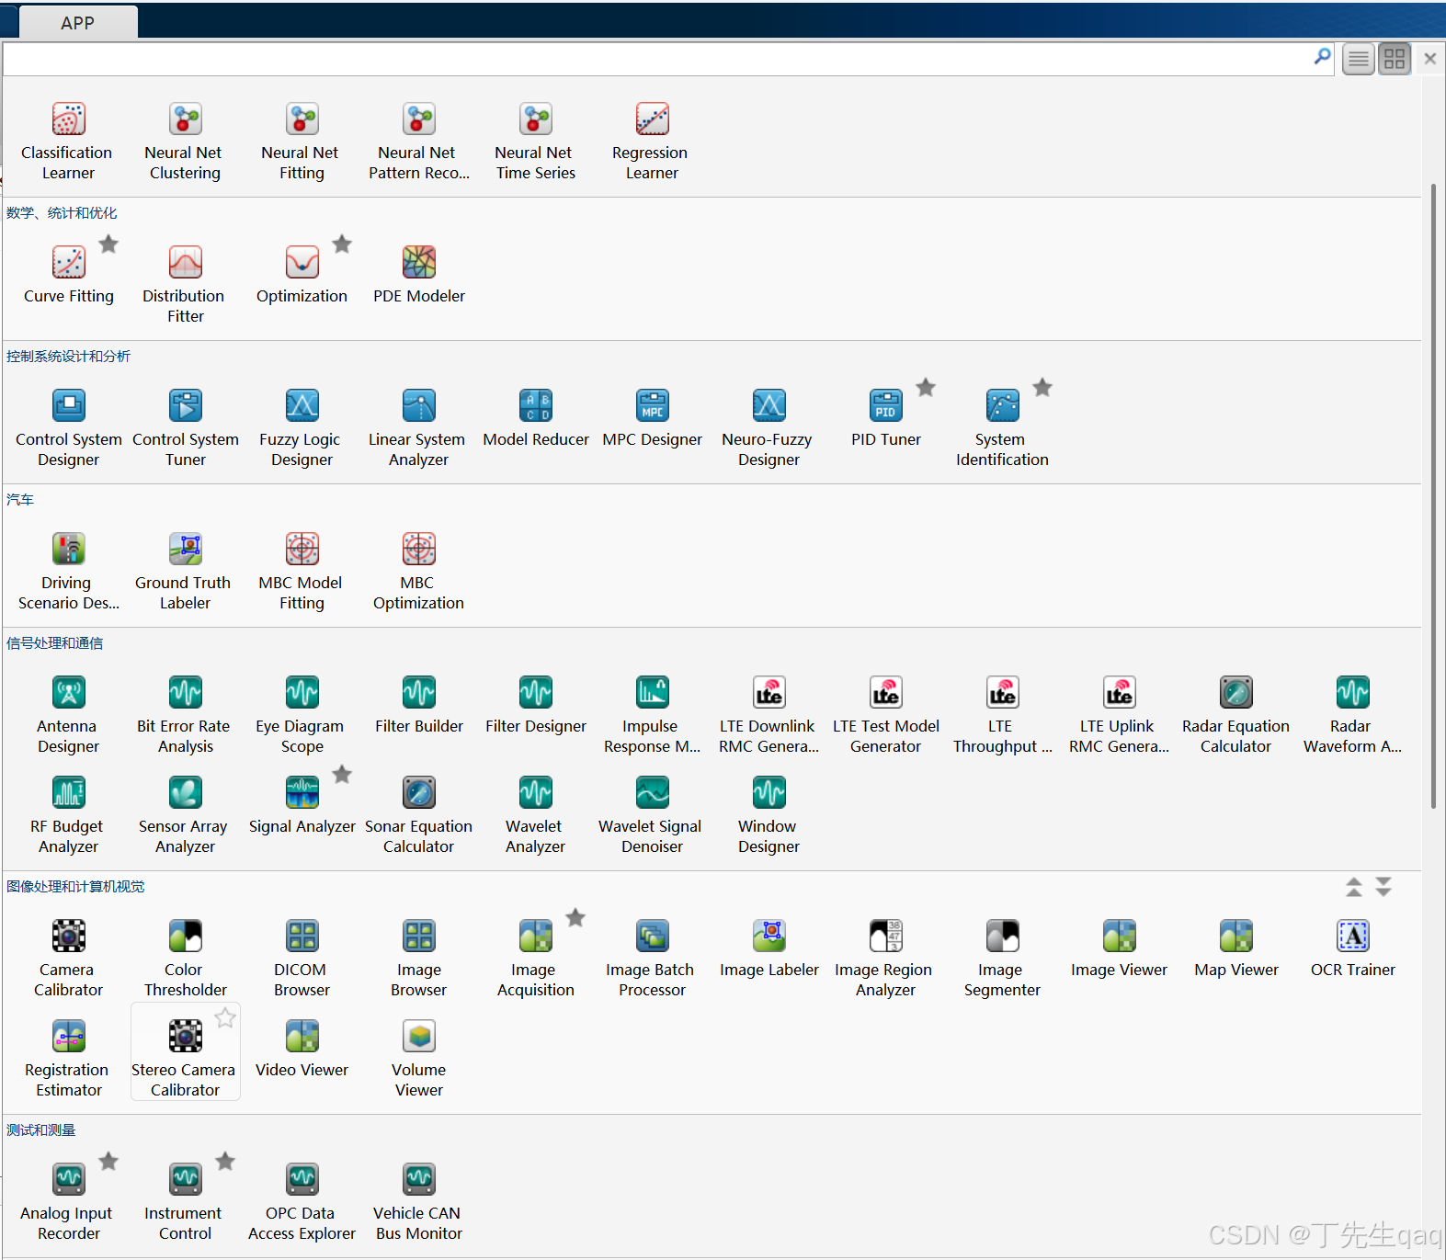Open Sensor Array Analyzer
The width and height of the screenshot is (1446, 1260).
click(185, 815)
